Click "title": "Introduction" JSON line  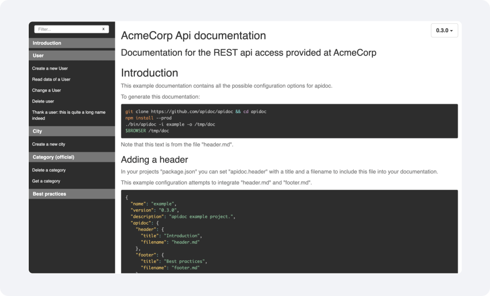click(171, 236)
